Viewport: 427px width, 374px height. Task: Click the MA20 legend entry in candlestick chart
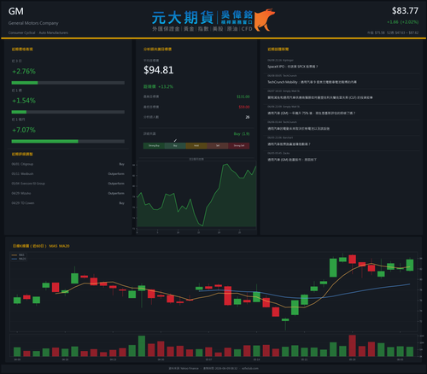click(x=19, y=259)
